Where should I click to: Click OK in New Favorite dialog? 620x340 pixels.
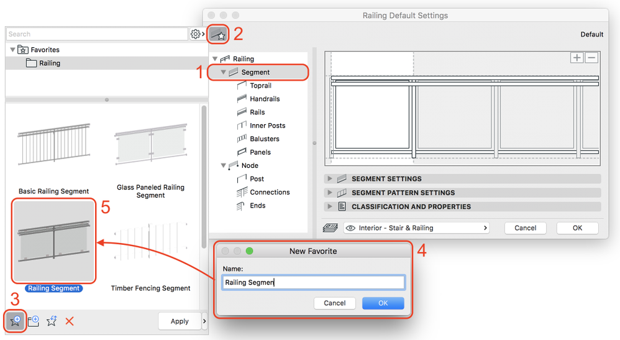pos(383,303)
